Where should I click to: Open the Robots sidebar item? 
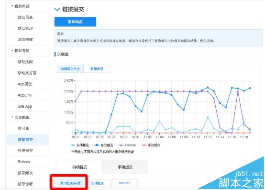[23, 162]
